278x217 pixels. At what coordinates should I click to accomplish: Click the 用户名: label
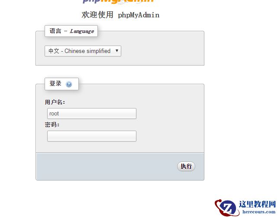(x=55, y=102)
